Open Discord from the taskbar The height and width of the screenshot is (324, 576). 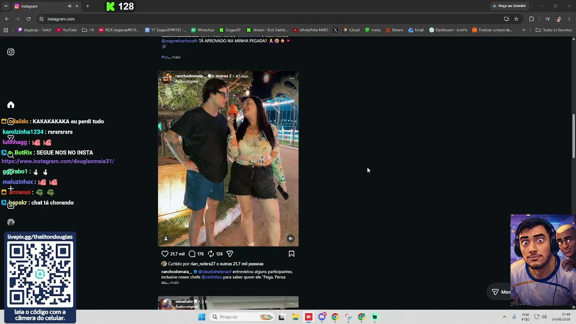(x=322, y=317)
